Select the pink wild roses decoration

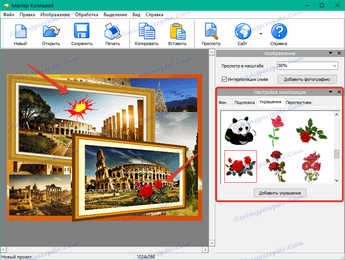(311, 166)
